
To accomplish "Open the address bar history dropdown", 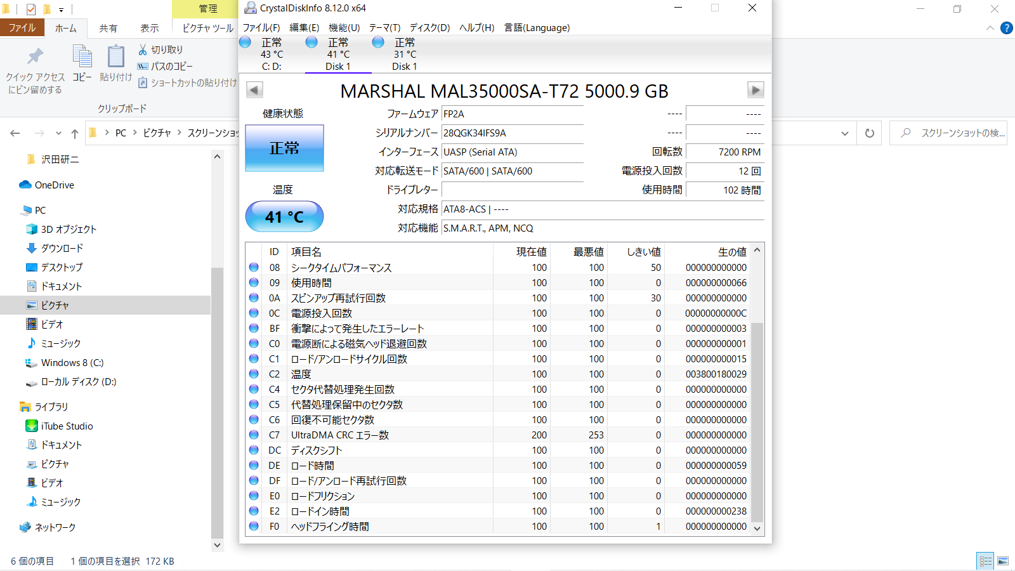I will [x=844, y=133].
